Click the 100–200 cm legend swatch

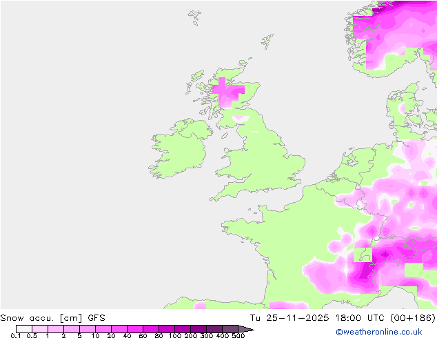183,329
